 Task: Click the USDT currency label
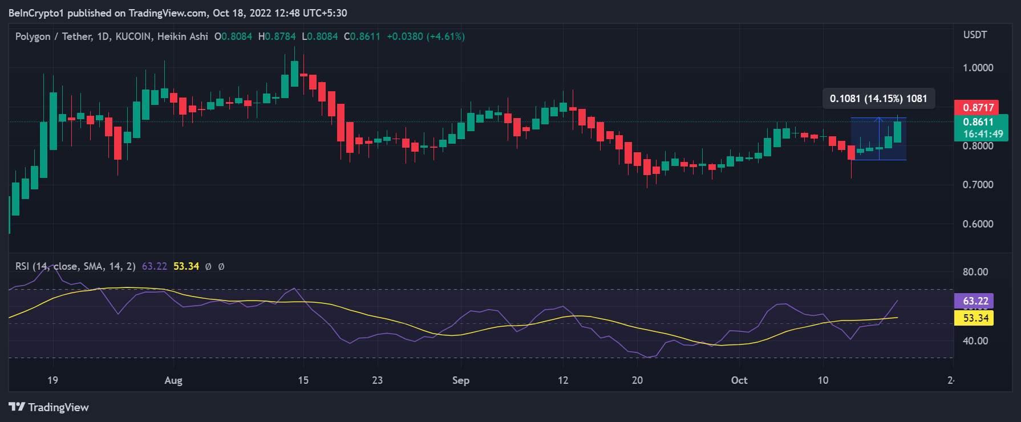[975, 35]
